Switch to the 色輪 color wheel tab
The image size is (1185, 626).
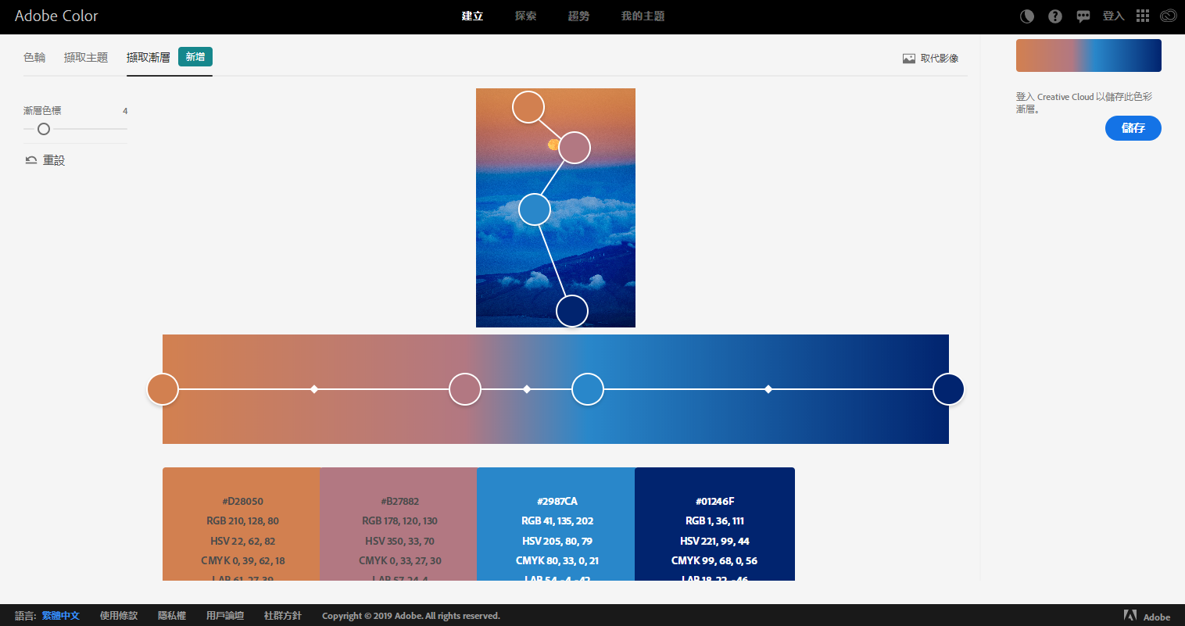pos(34,58)
